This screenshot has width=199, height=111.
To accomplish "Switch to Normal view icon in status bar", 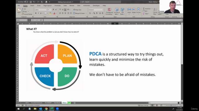I will (152, 105).
